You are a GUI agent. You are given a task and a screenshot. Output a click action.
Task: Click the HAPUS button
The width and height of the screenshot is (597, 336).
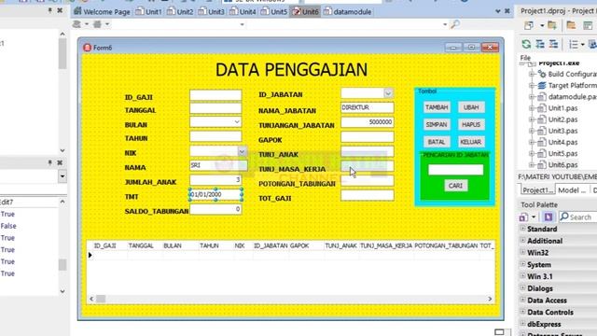click(x=471, y=124)
